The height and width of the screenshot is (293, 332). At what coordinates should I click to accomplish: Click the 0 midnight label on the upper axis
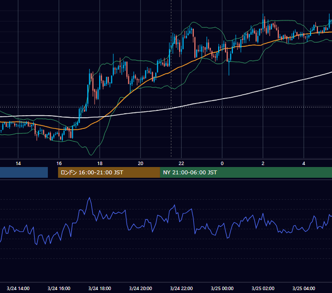(222, 163)
